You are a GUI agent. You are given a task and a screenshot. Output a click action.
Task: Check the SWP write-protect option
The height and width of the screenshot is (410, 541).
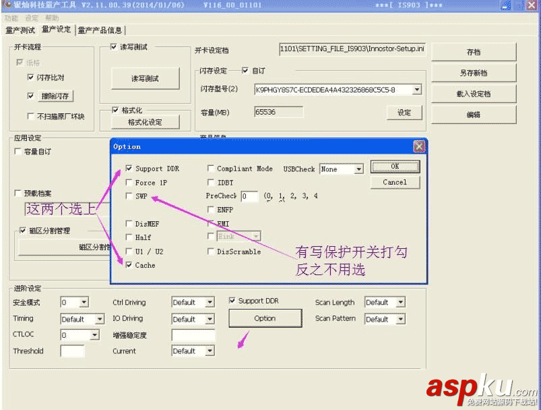[x=129, y=196]
